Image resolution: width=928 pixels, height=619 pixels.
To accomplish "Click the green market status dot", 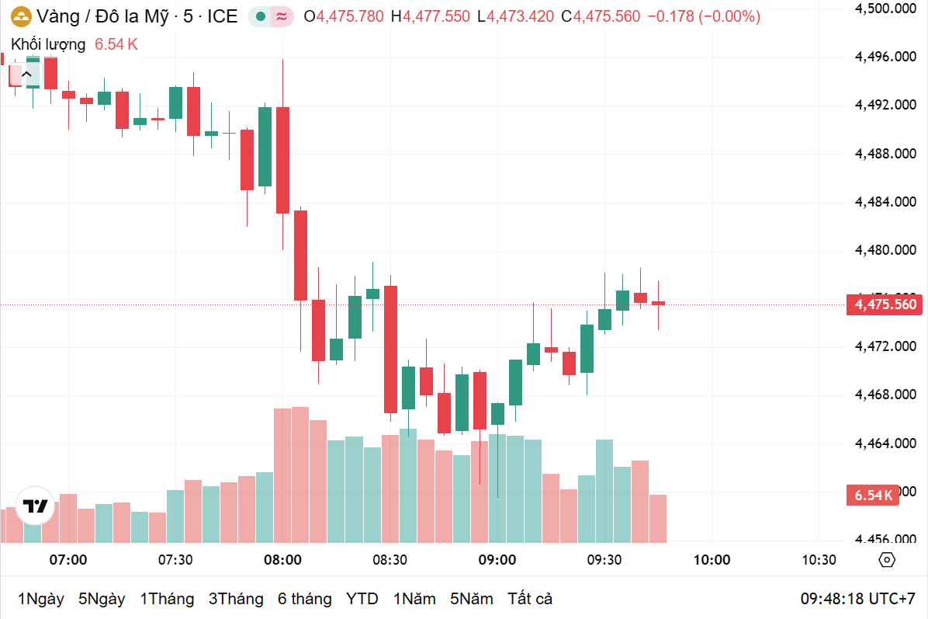I will 260,16.
